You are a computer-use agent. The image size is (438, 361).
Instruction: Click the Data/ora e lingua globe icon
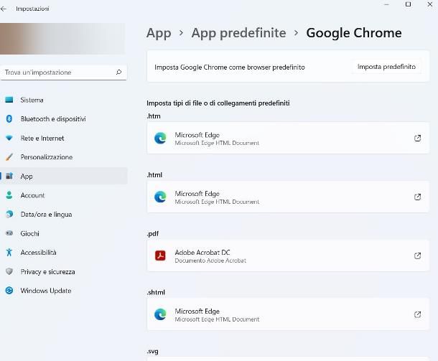(9, 214)
